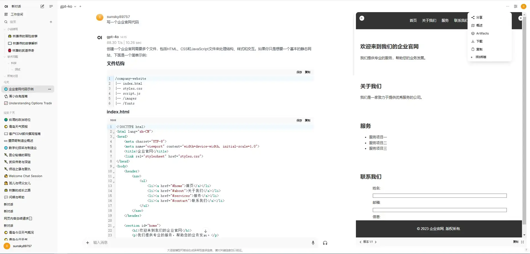Start a new chat with the pencil icon

click(42, 6)
